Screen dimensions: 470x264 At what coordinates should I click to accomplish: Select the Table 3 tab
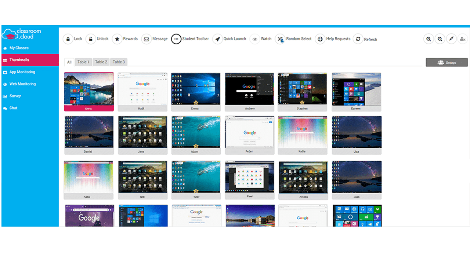119,62
